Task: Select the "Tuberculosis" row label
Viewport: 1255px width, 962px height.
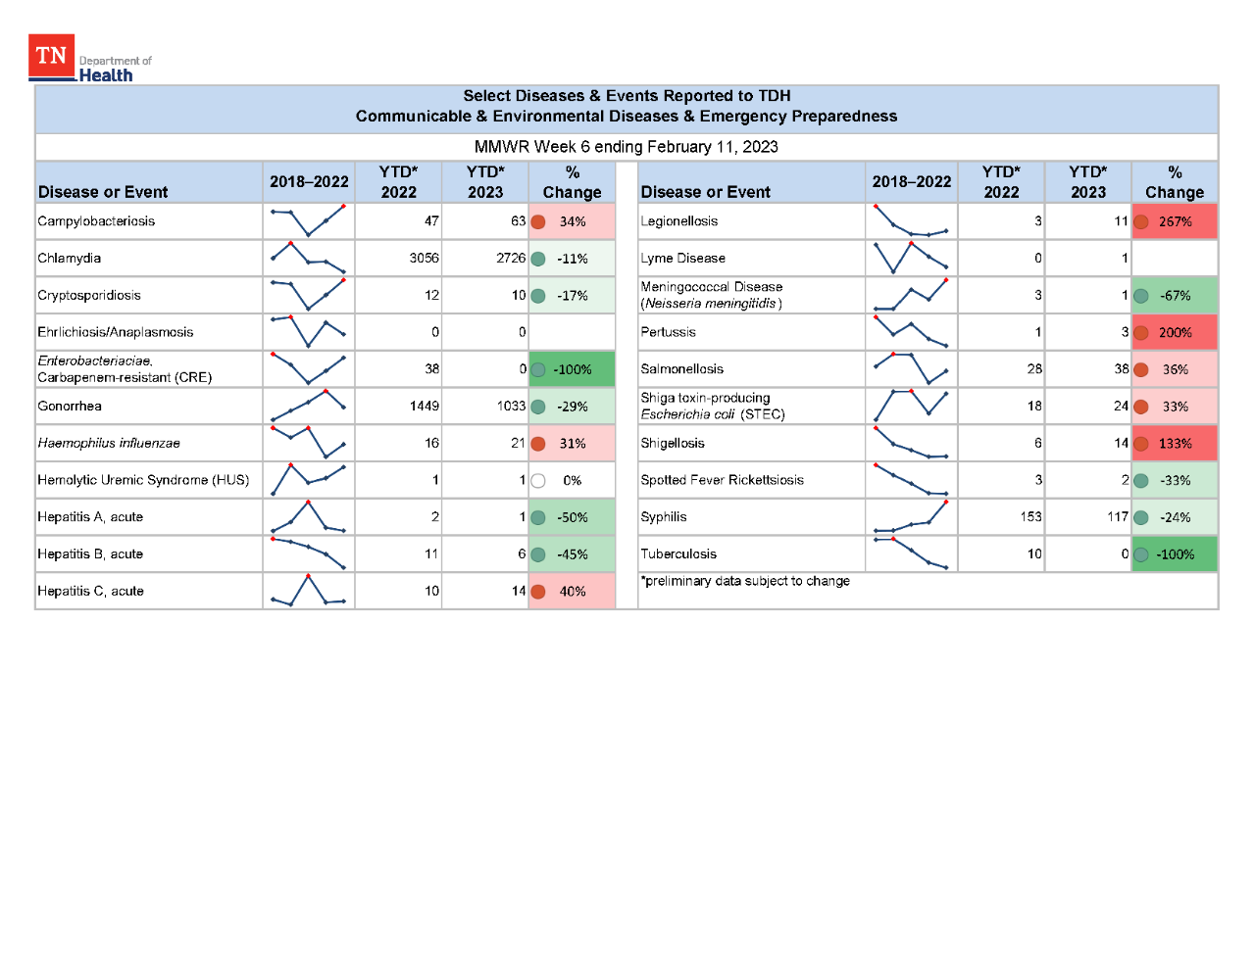Action: coord(678,554)
